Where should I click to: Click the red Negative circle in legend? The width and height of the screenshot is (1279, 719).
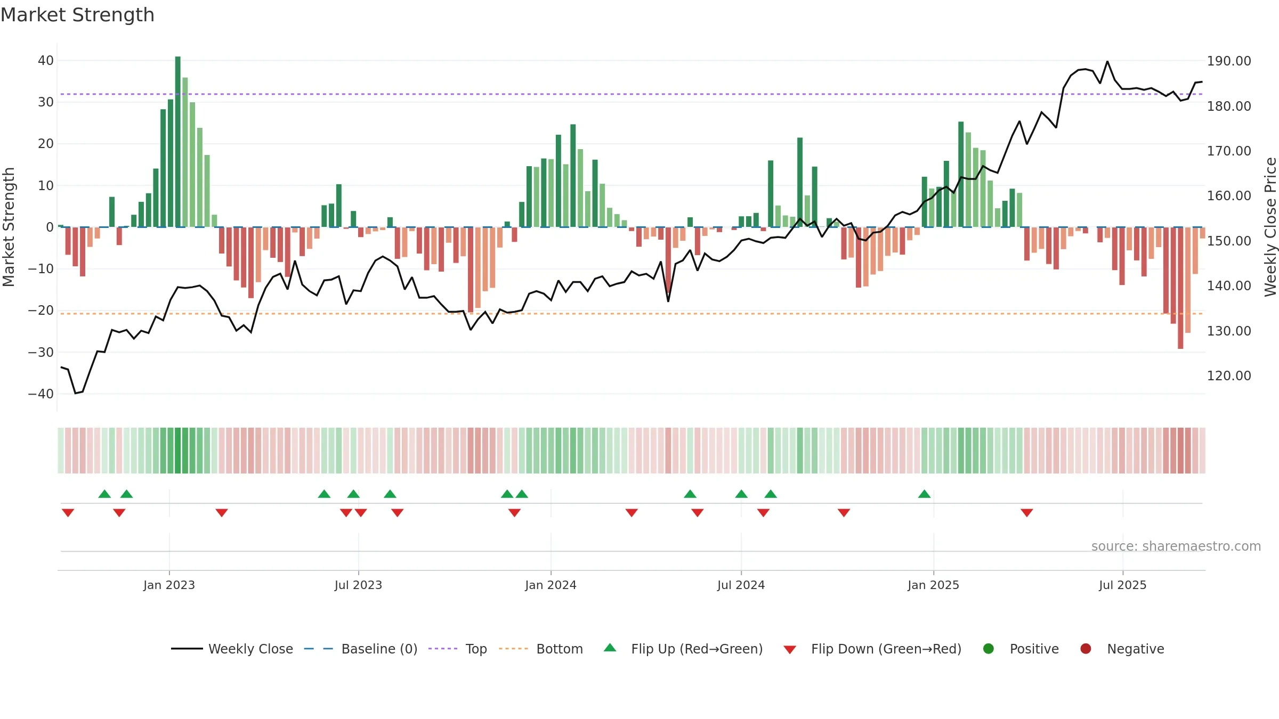[x=1086, y=649]
